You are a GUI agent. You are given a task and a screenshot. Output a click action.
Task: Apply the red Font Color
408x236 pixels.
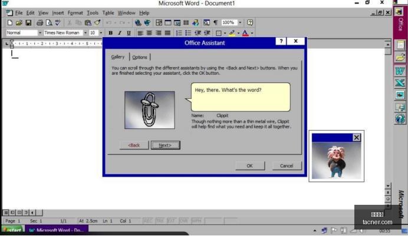point(245,33)
